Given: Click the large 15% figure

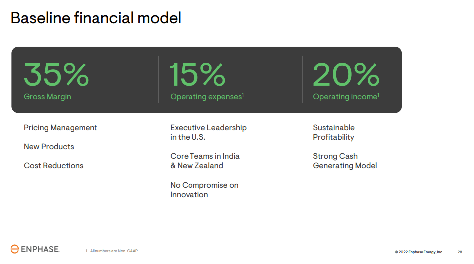Looking at the screenshot, I should point(197,75).
